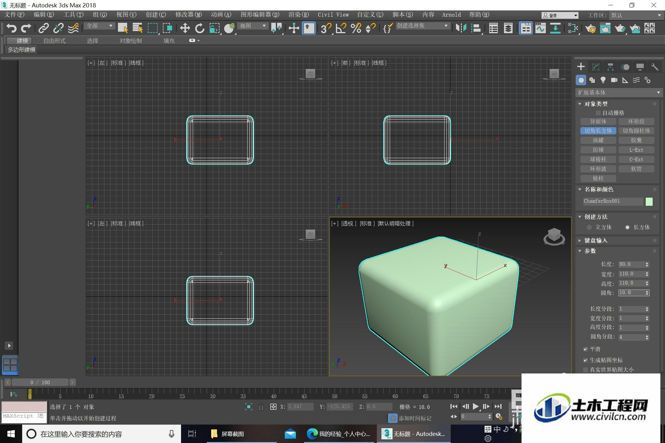Screen dimensions: 665x443
Task: Toggle the 生成贴图坐标 checkbox
Action: point(586,360)
